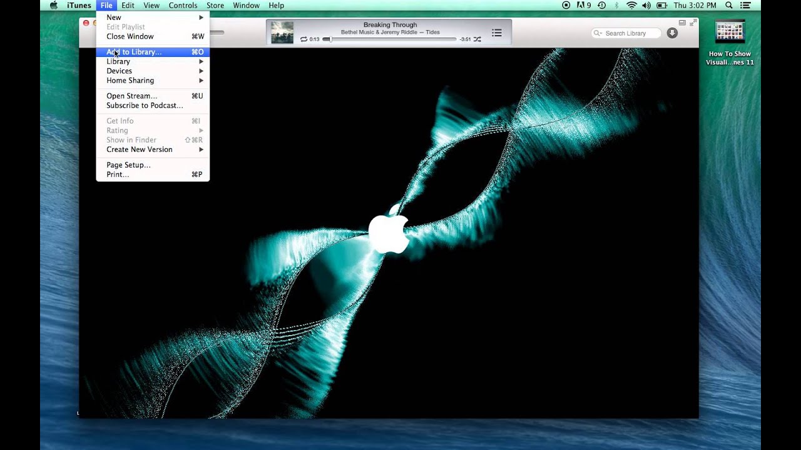801x450 pixels.
Task: Expand the Devices submenu
Action: (x=153, y=71)
